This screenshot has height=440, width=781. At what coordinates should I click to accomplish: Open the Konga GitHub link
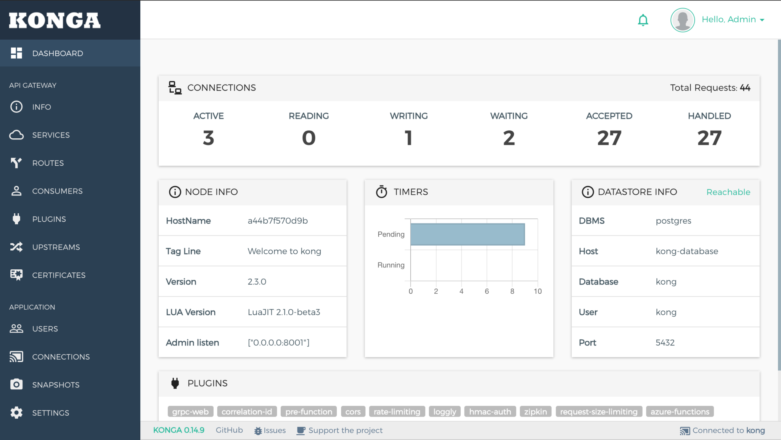[x=229, y=430]
